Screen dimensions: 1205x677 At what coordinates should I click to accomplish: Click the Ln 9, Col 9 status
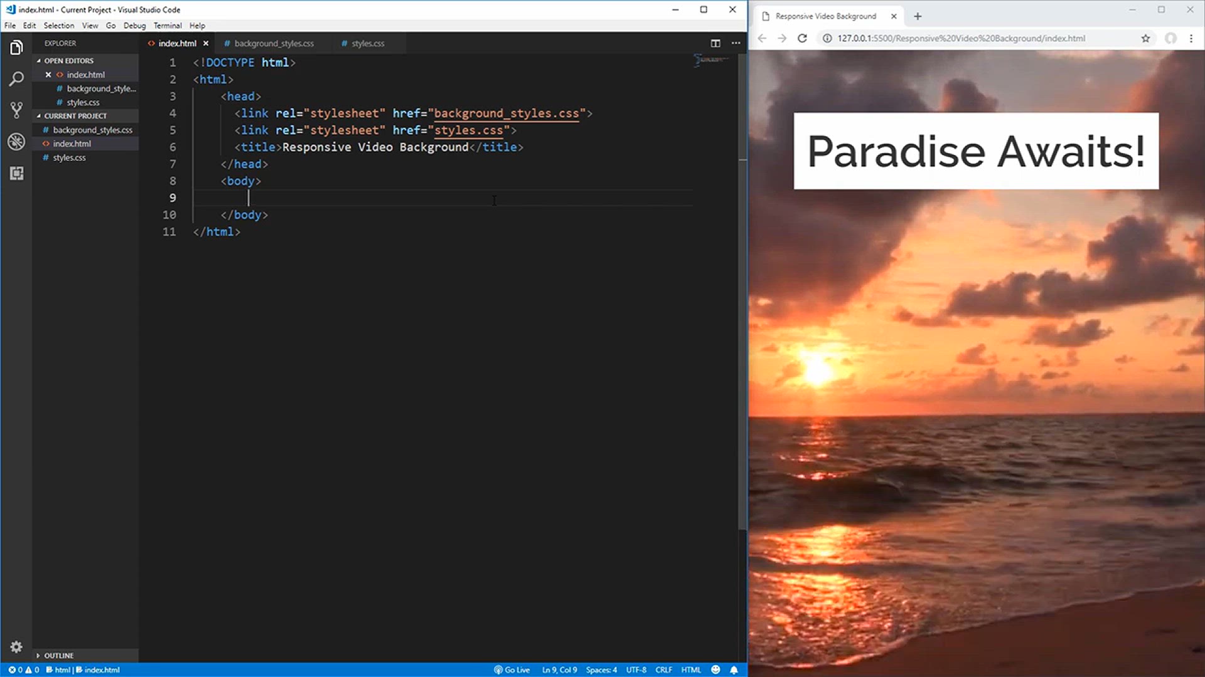point(559,669)
